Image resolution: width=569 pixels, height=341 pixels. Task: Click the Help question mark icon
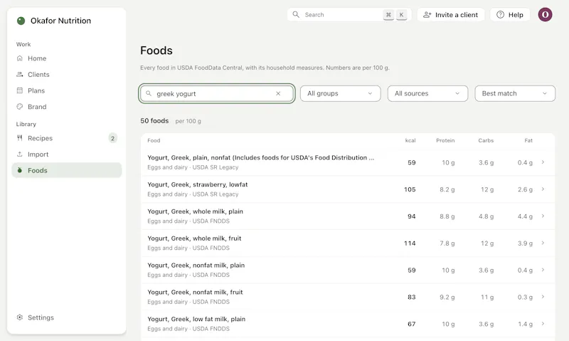coord(500,15)
